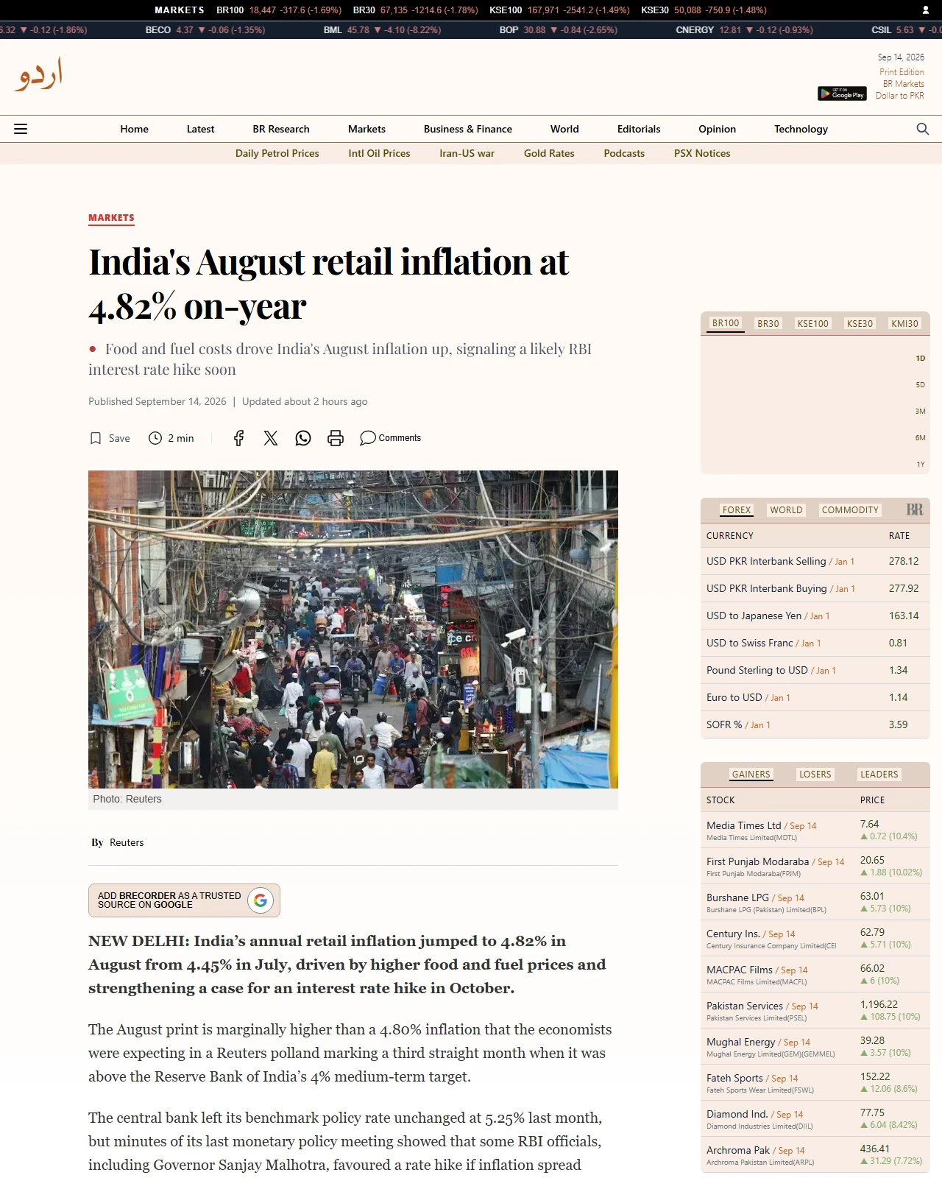Click the 2 min clock icon
The width and height of the screenshot is (942, 1178).
(x=155, y=438)
